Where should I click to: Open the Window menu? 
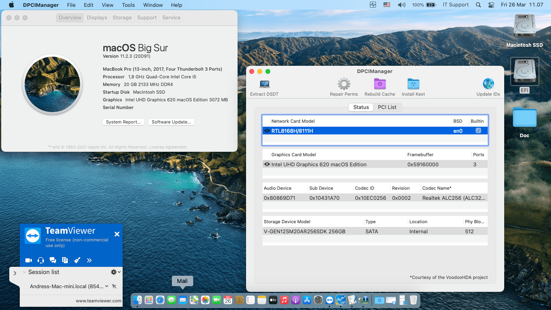tap(153, 5)
